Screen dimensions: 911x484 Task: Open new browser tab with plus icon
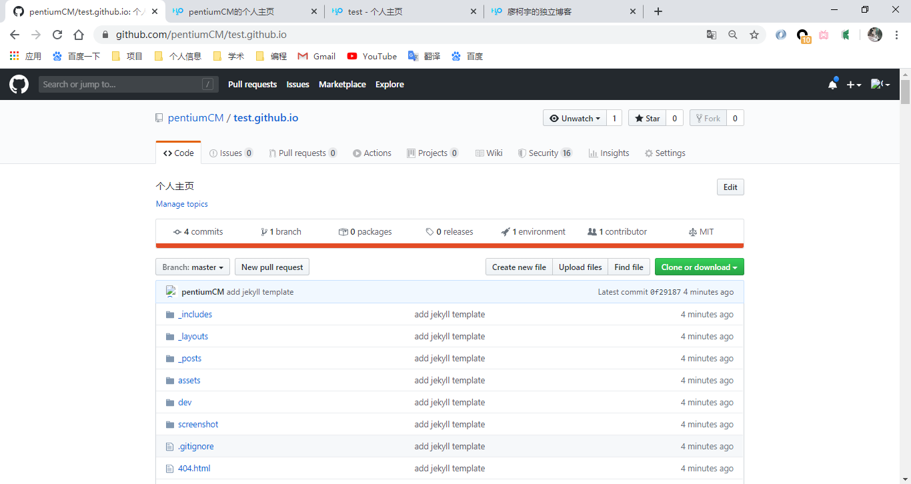[x=658, y=11]
